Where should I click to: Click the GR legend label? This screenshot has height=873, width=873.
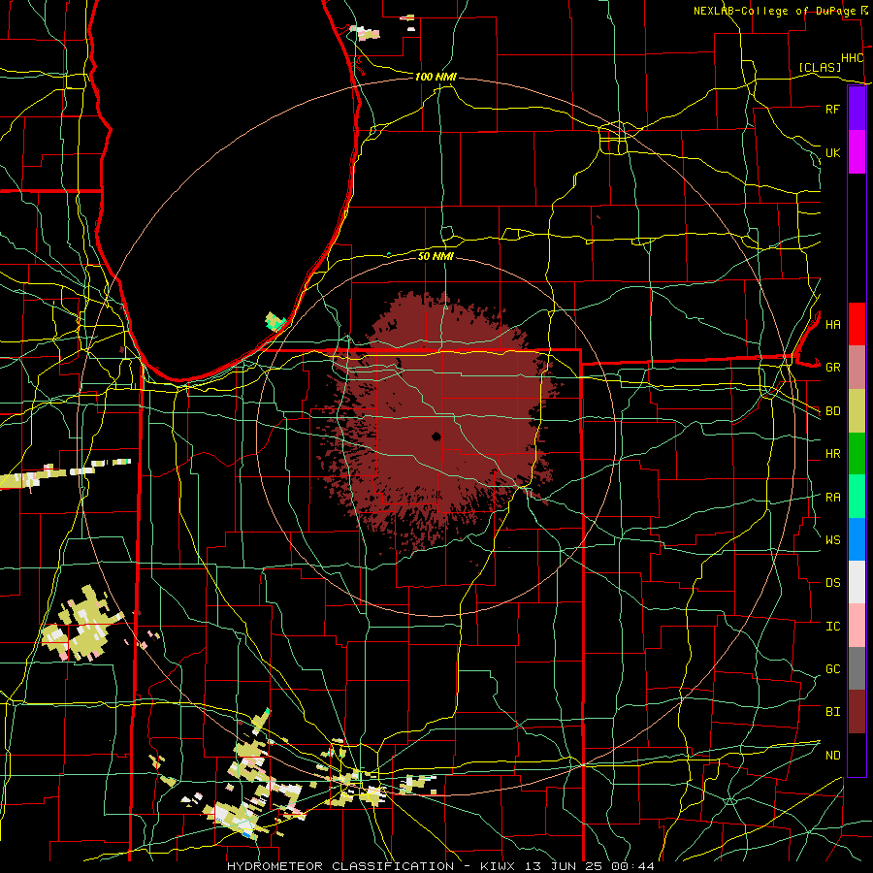[832, 368]
